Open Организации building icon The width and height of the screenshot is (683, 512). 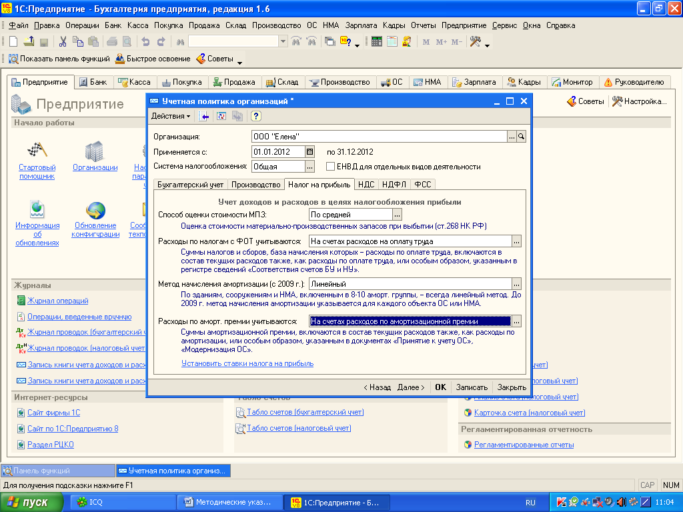click(x=94, y=151)
